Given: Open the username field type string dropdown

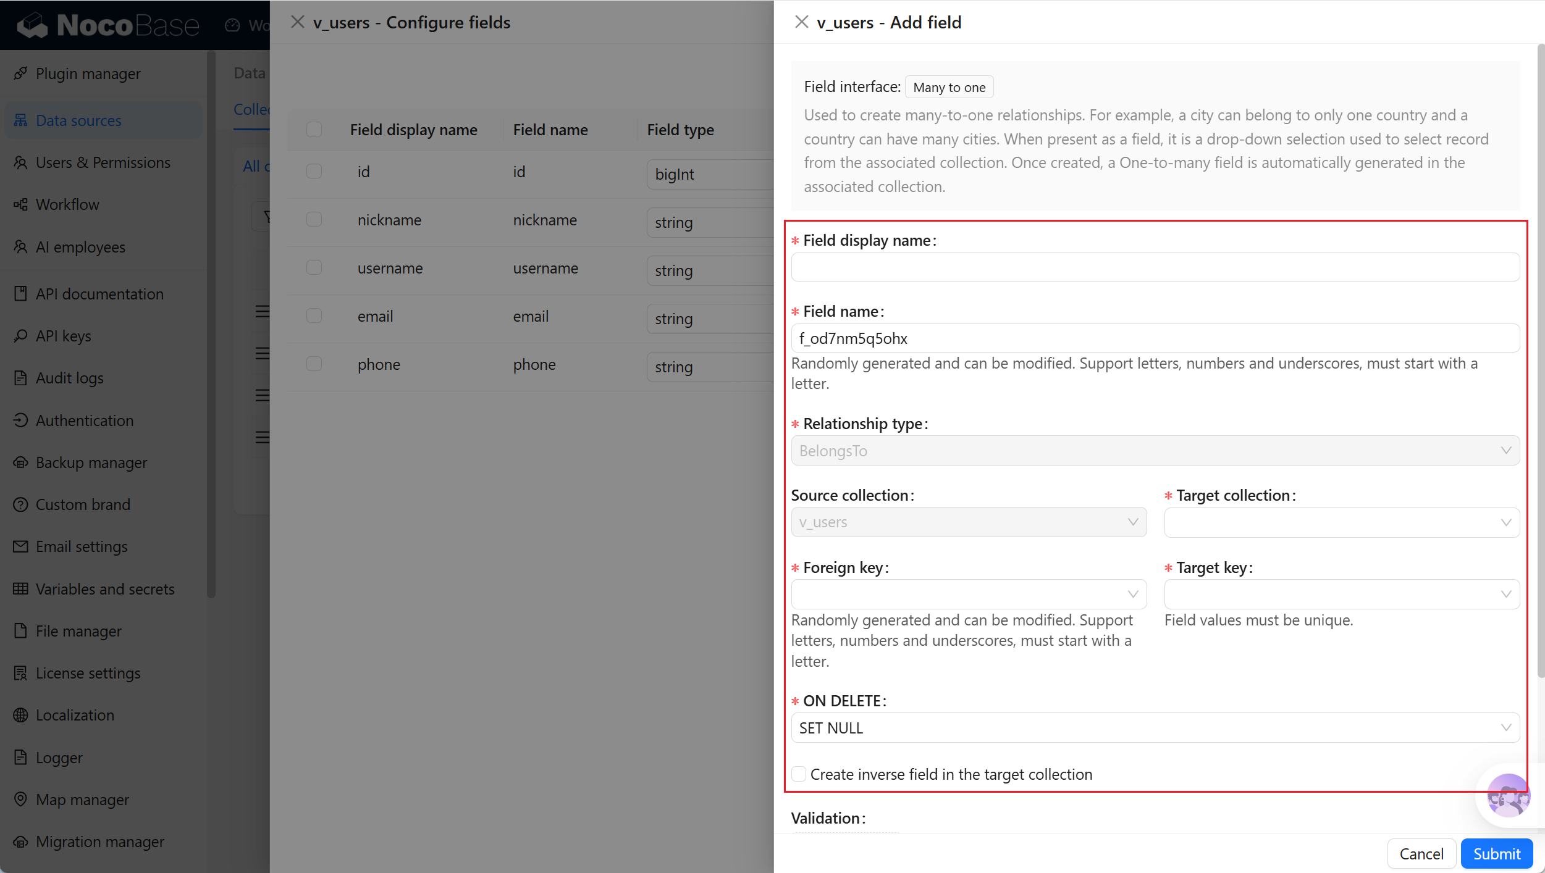Looking at the screenshot, I should click(x=710, y=270).
